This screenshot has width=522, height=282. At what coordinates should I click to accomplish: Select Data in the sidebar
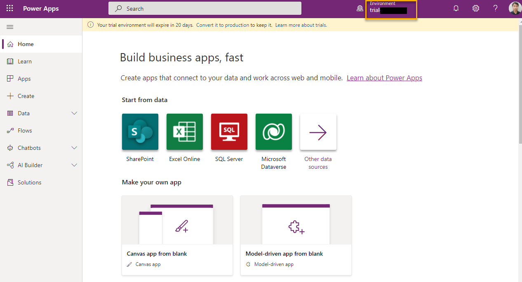[x=41, y=113]
